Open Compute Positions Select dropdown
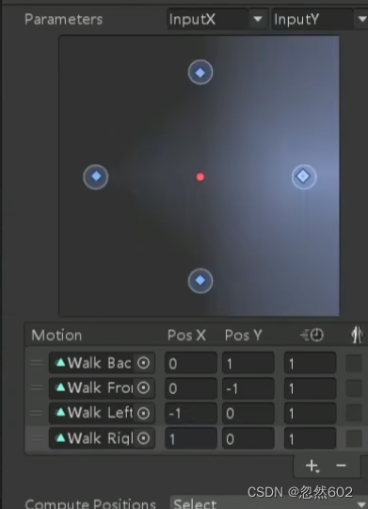Image resolution: width=368 pixels, height=509 pixels. (x=269, y=502)
